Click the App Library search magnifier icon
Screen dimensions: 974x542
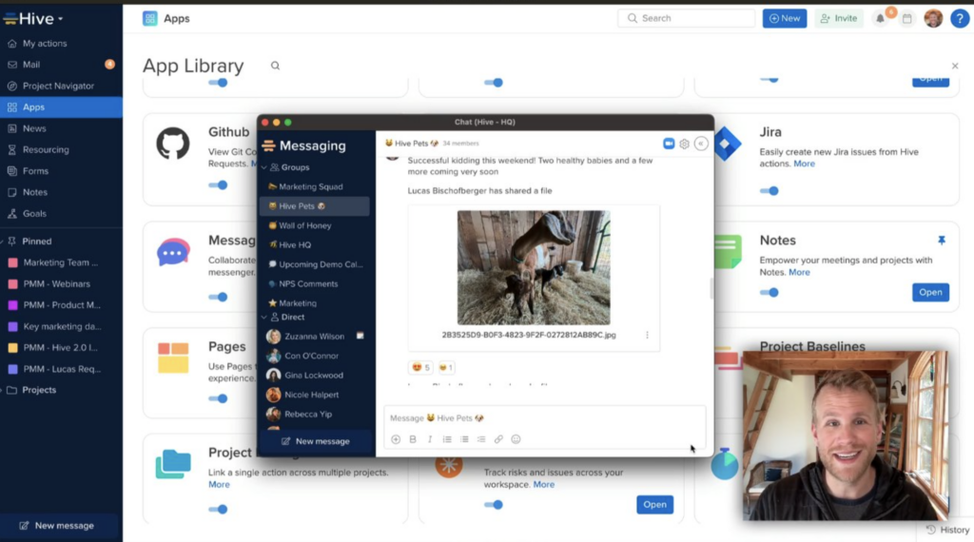pyautogui.click(x=275, y=66)
